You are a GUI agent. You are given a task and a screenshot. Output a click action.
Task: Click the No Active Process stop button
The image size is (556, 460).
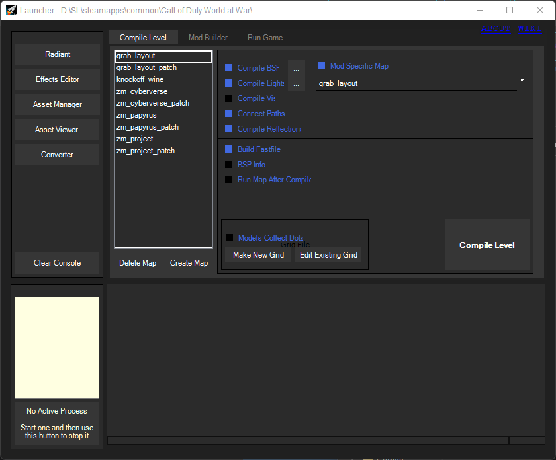click(57, 424)
